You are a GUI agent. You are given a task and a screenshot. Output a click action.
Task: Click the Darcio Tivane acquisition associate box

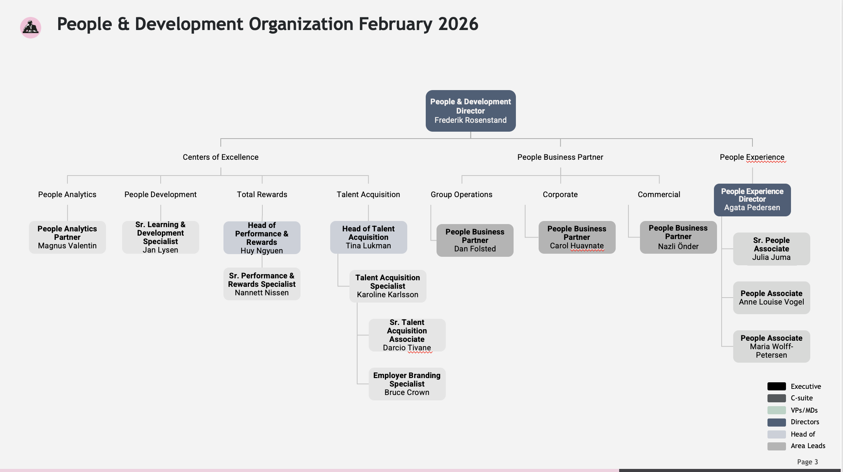point(407,335)
